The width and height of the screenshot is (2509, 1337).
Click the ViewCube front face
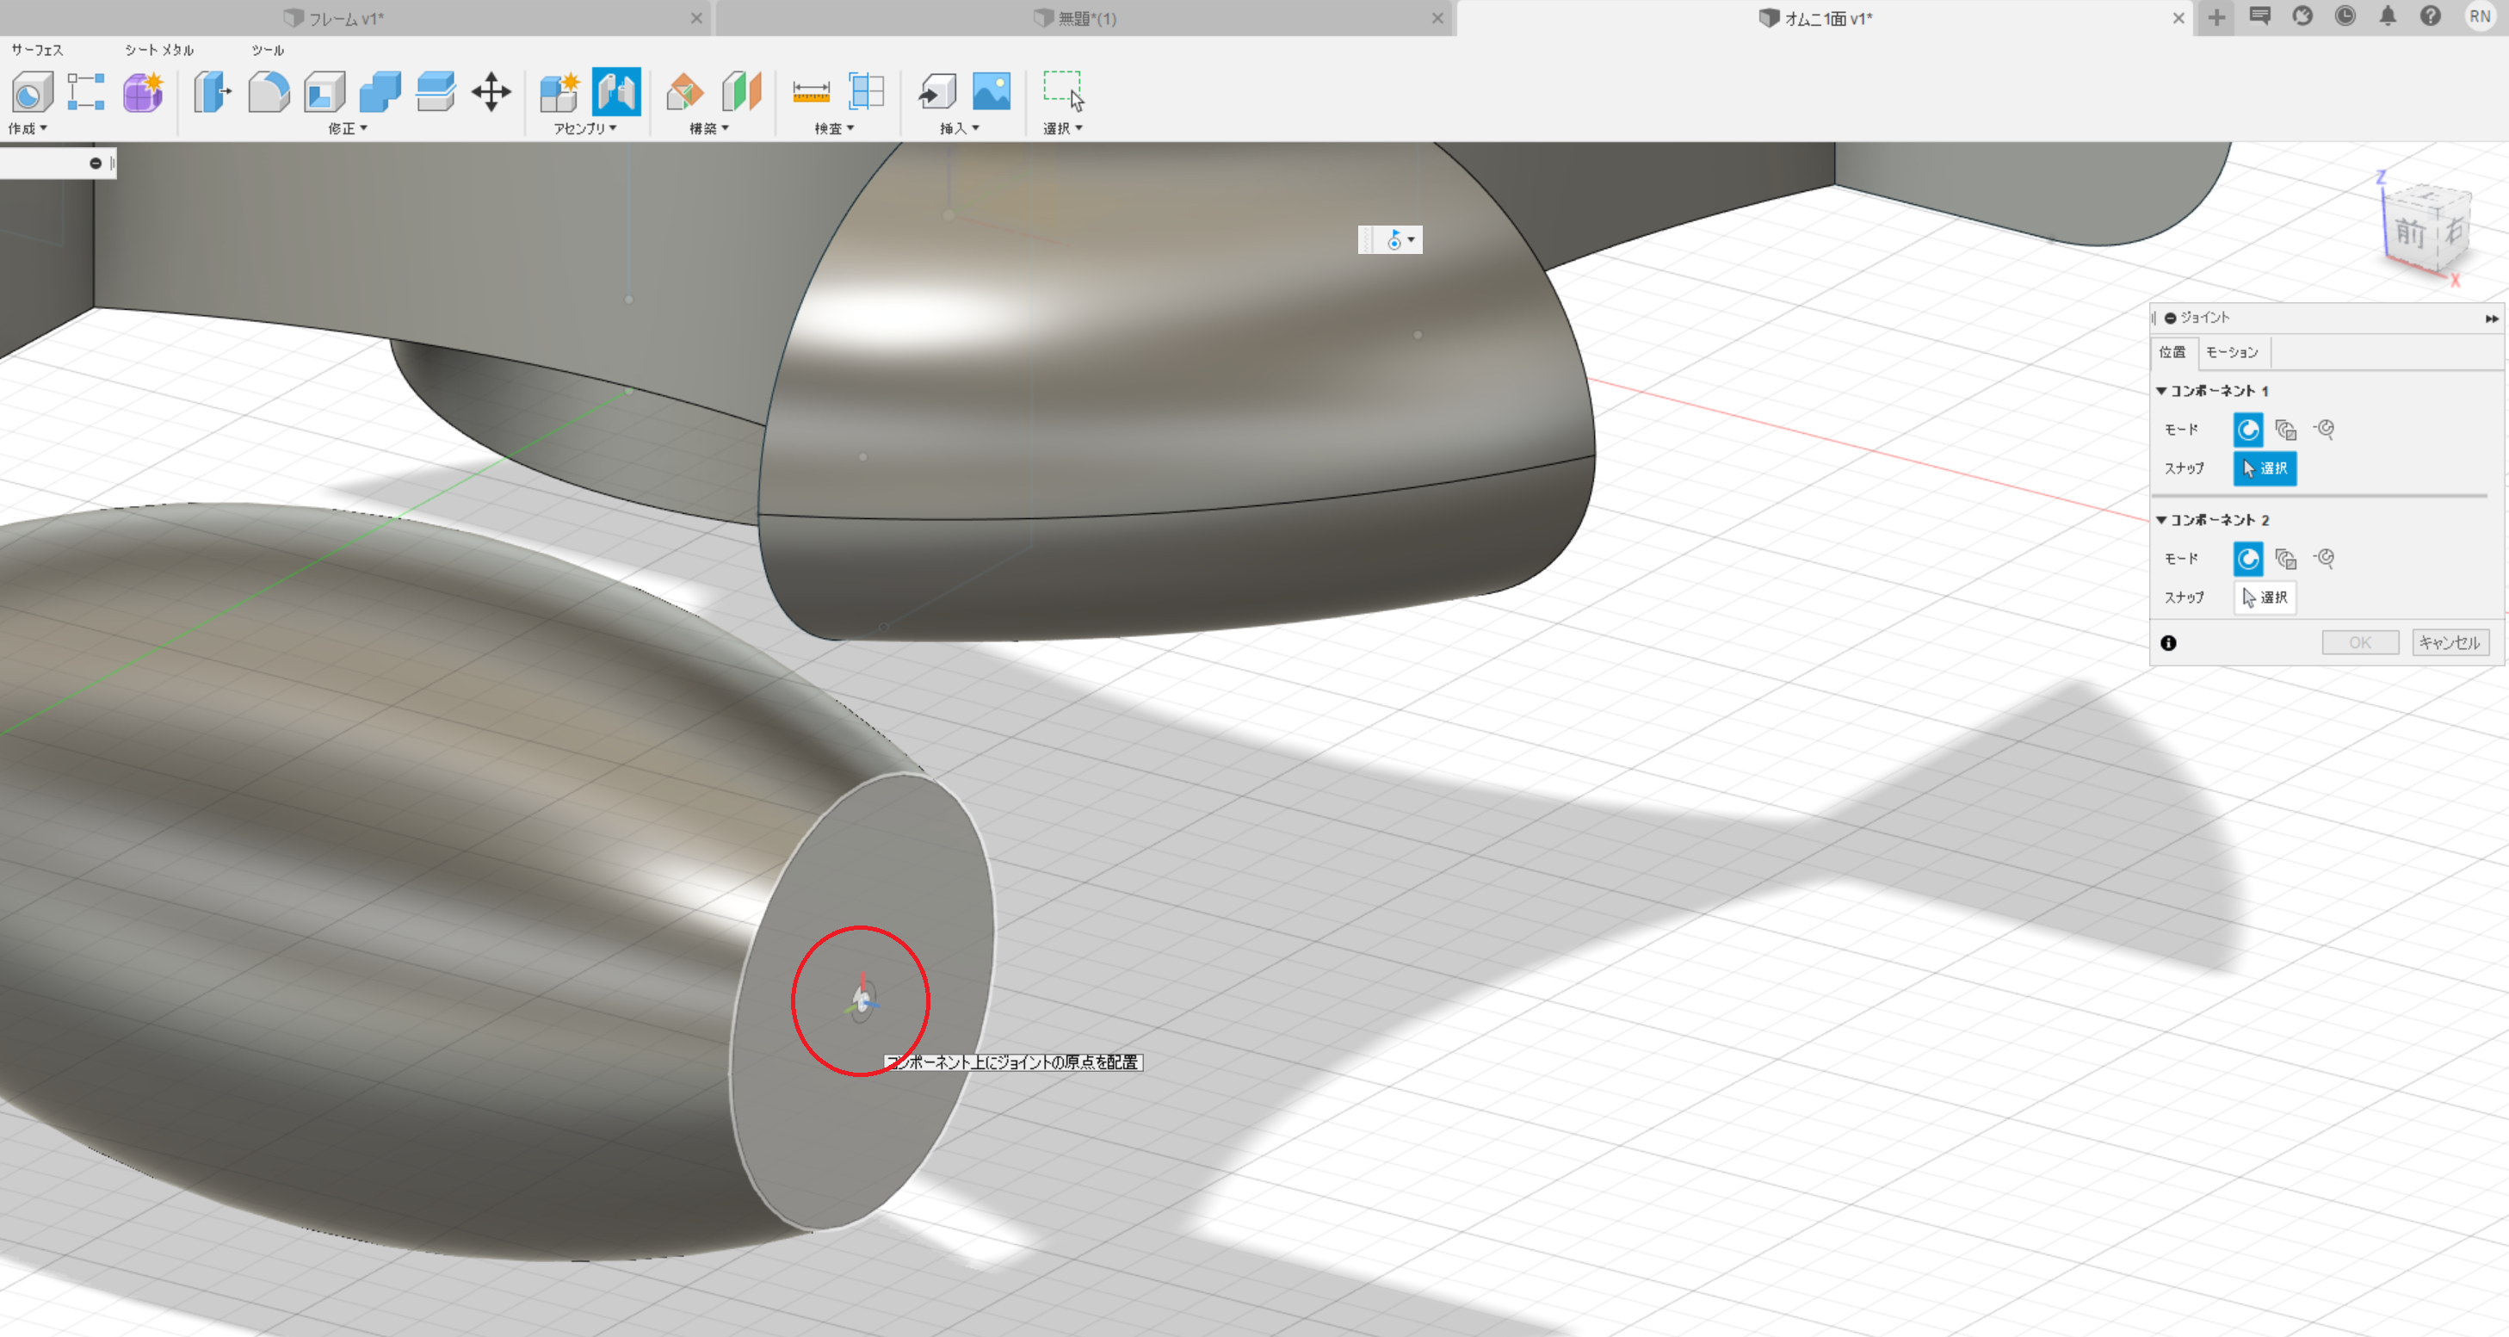(x=2410, y=233)
